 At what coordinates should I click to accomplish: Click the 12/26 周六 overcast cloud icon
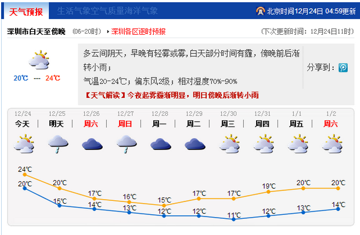[x=92, y=144]
